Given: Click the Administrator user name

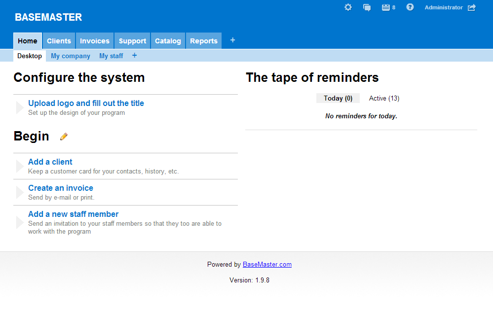Looking at the screenshot, I should [444, 7].
